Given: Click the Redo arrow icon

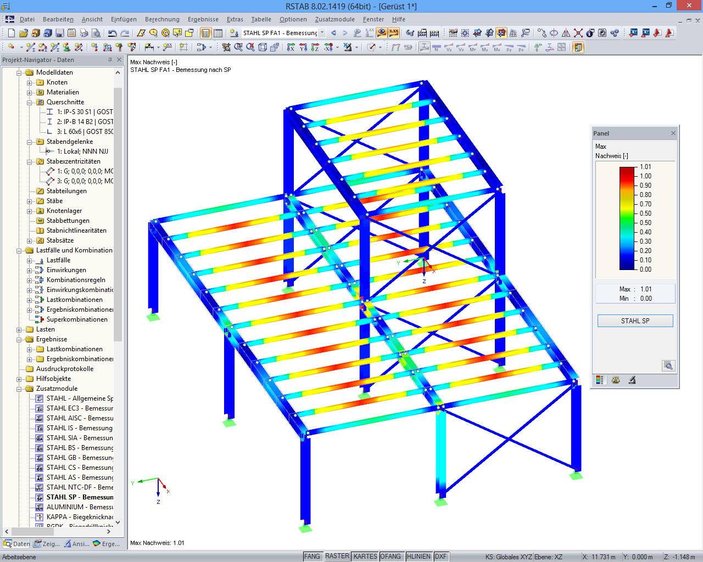Looking at the screenshot, I should click(x=125, y=33).
